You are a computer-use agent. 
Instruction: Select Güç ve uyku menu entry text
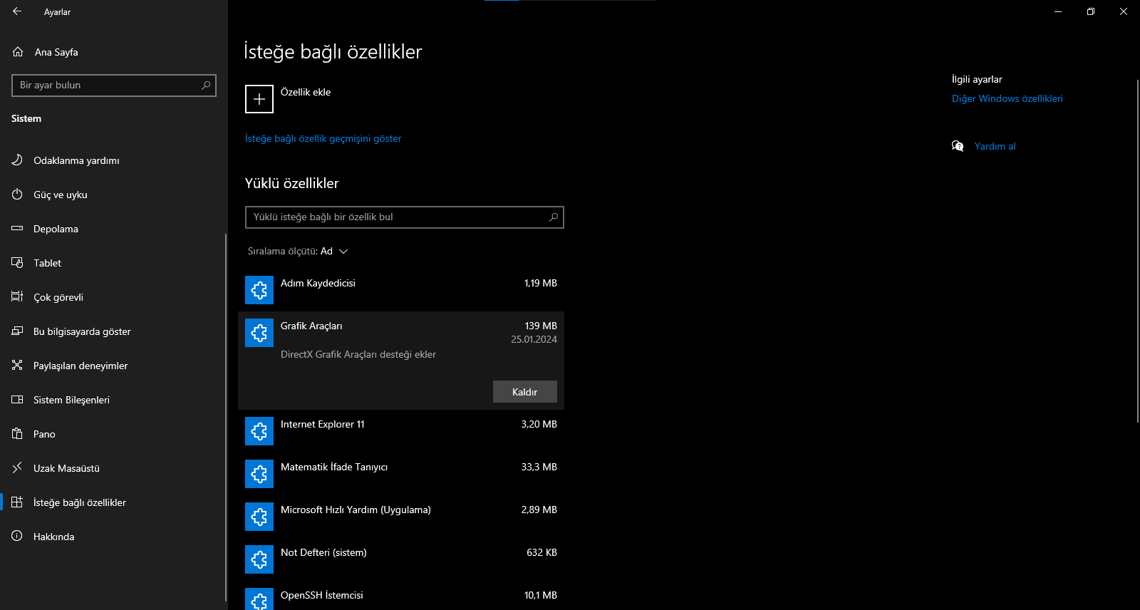(61, 195)
